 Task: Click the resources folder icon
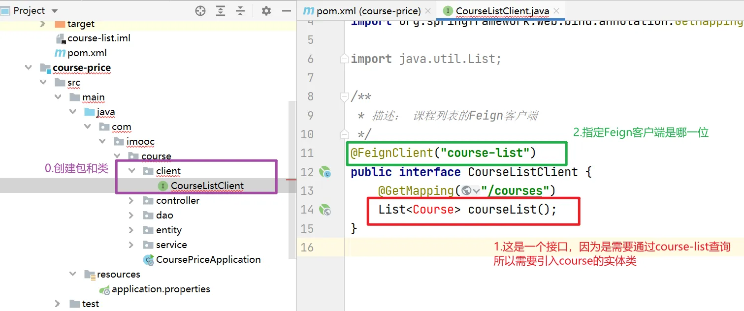(x=89, y=275)
